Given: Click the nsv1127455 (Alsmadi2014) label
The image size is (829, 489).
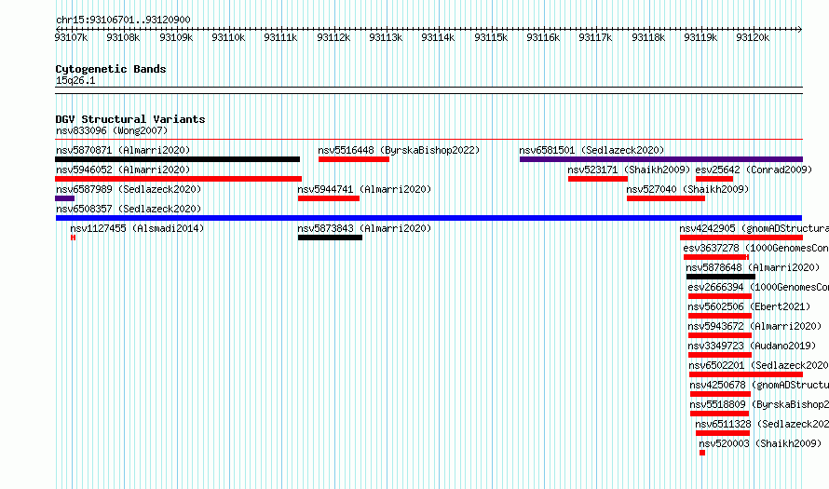Looking at the screenshot, I should tap(137, 228).
